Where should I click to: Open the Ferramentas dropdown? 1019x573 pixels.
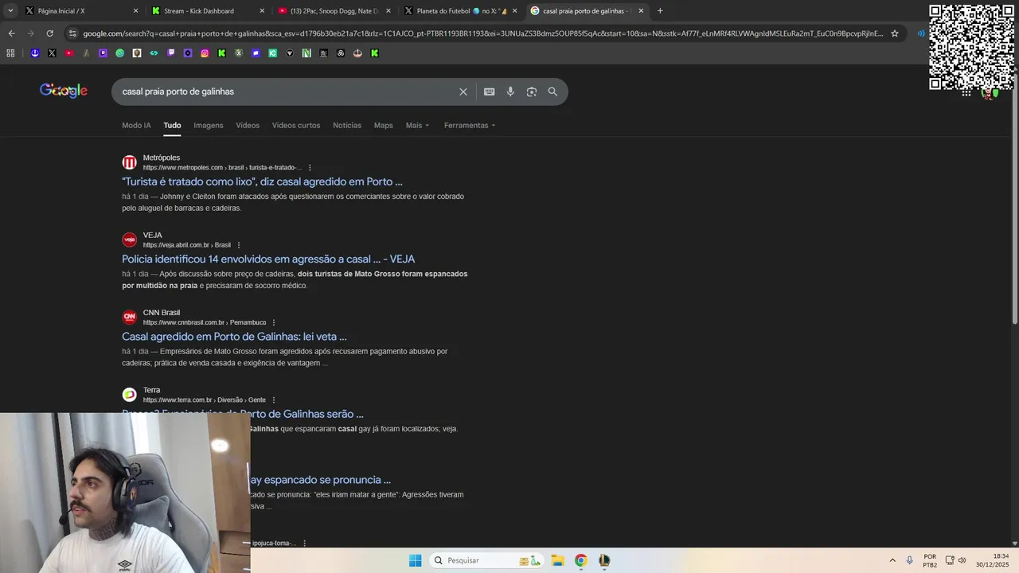point(470,125)
